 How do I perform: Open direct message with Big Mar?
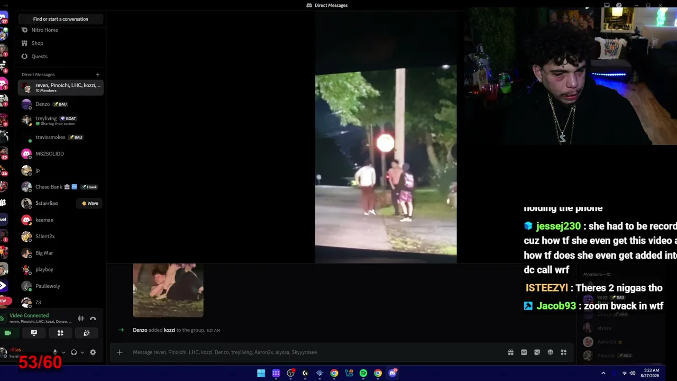click(61, 253)
